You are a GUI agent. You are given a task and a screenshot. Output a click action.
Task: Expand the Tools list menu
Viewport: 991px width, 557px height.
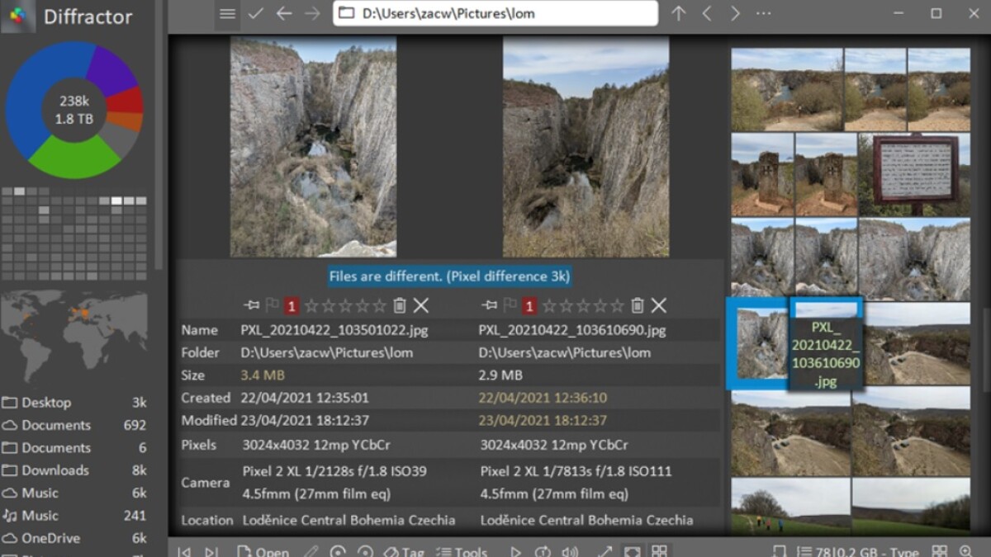462,551
